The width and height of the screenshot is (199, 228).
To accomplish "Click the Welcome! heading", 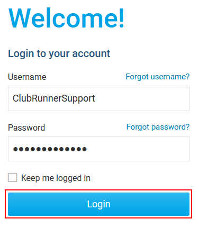I will (66, 18).
